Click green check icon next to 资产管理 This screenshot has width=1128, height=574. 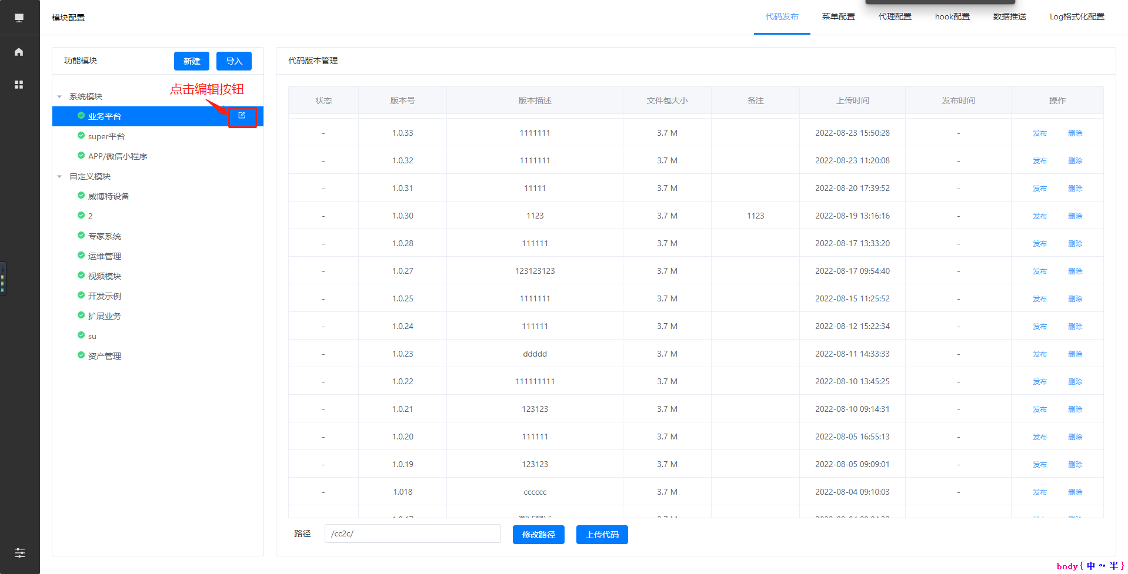tap(81, 355)
